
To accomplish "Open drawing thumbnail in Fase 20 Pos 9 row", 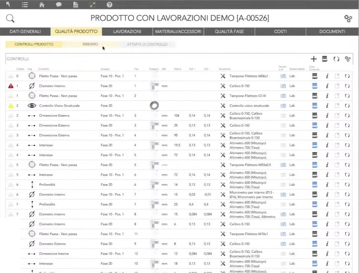I will point(154,244).
